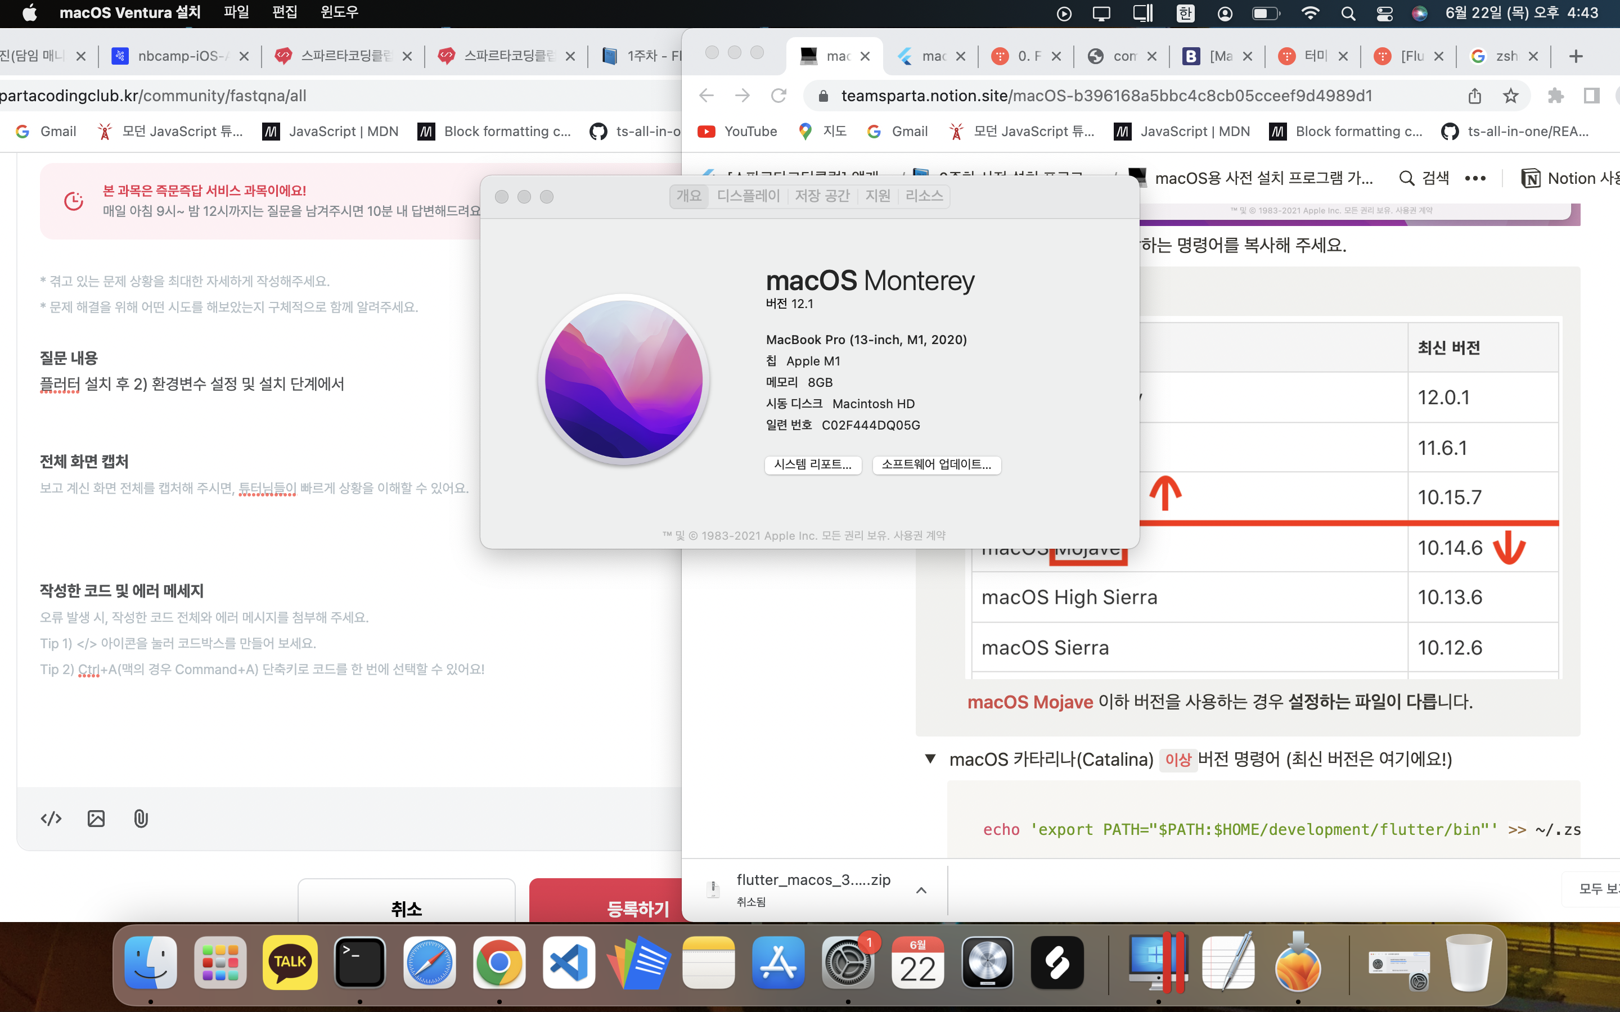This screenshot has height=1012, width=1620.
Task: Open System Preferences with update badge
Action: pyautogui.click(x=848, y=963)
